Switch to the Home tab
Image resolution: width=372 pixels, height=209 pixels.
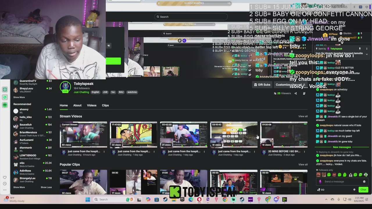tap(64, 105)
